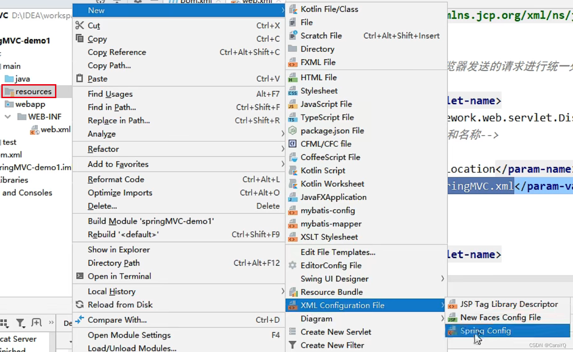Open the XML Configuration File submenu
This screenshot has height=352, width=573.
coord(366,305)
